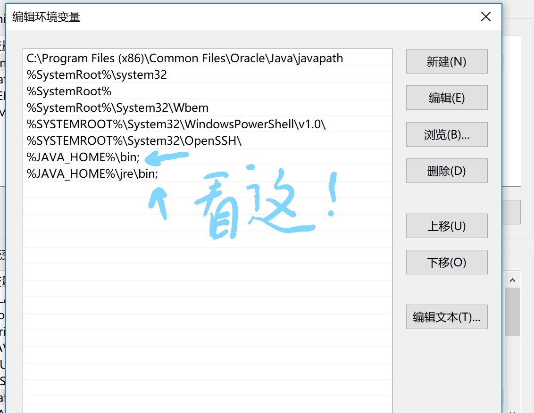Image resolution: width=534 pixels, height=413 pixels.
Task: Click the 删除(D) button
Action: click(446, 171)
